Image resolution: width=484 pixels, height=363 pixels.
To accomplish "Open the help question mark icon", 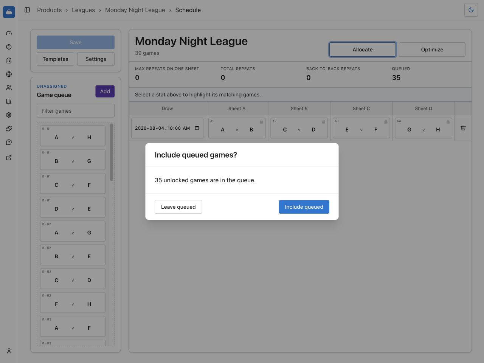I will pyautogui.click(x=9, y=142).
